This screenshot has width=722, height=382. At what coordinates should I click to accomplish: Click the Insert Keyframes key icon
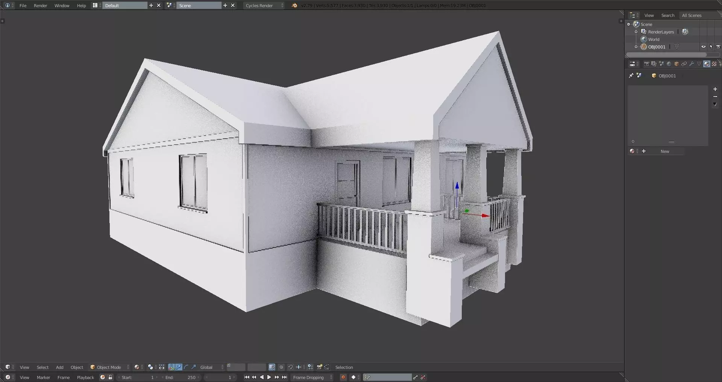click(x=415, y=377)
